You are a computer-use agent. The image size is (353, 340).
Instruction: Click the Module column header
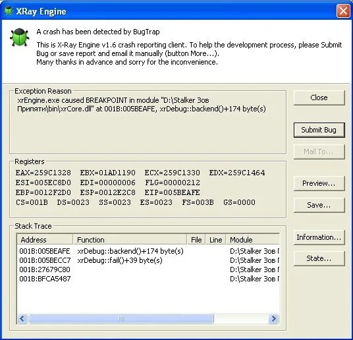click(x=253, y=239)
